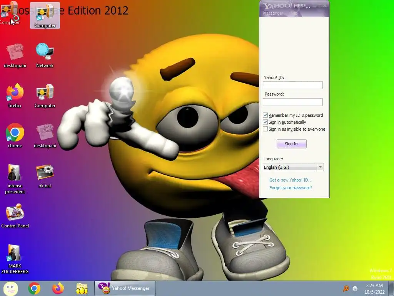The height and width of the screenshot is (296, 394).
Task: Launch the firefox desktop shortcut
Action: (x=15, y=96)
